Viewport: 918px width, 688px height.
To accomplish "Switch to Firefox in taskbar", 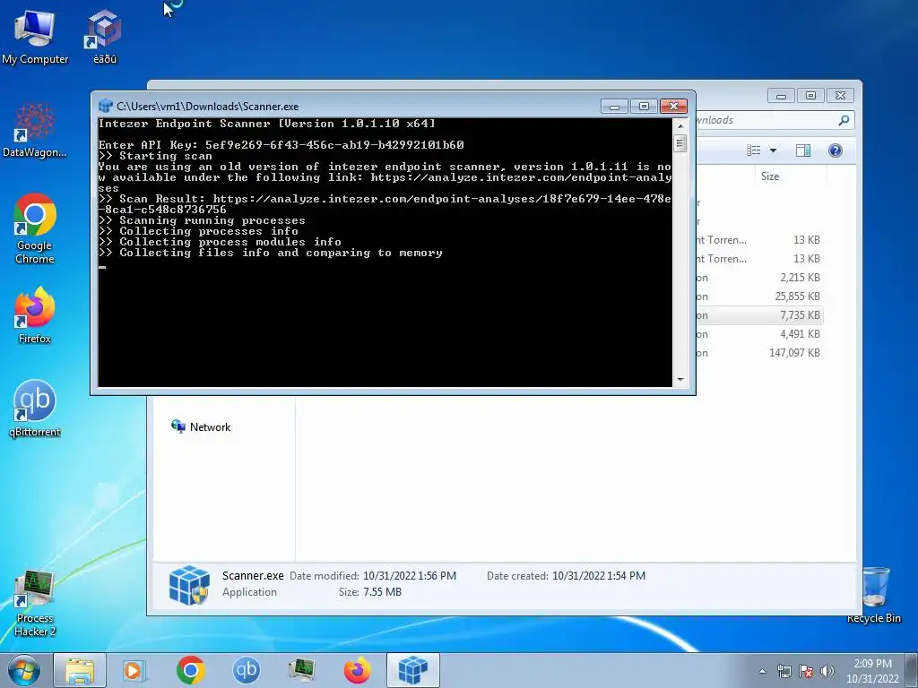I will 358,670.
